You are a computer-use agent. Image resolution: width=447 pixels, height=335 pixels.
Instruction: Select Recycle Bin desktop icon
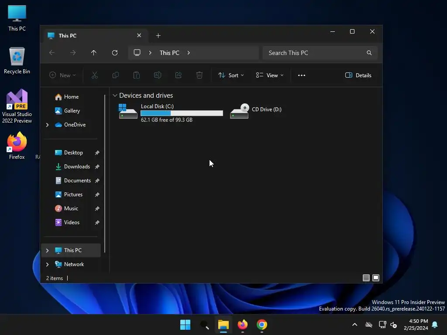tap(17, 61)
